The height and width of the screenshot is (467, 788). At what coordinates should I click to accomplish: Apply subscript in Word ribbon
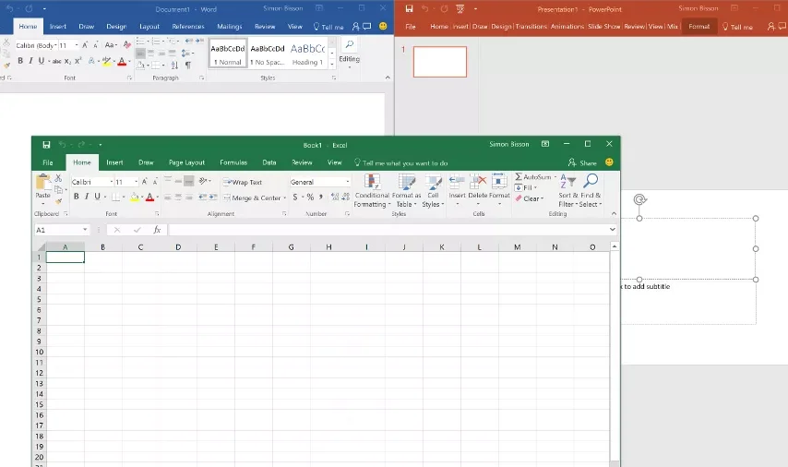pyautogui.click(x=67, y=61)
